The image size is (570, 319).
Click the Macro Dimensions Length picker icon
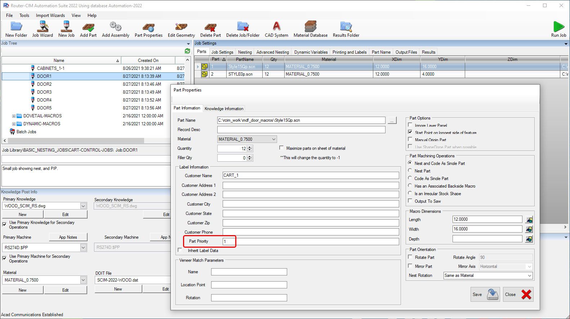(529, 220)
